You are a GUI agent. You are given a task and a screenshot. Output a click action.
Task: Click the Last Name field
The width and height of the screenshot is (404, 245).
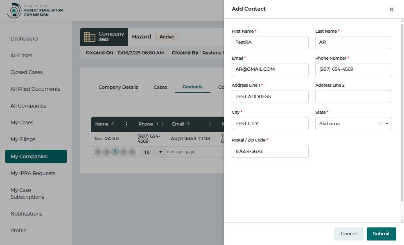click(x=354, y=43)
